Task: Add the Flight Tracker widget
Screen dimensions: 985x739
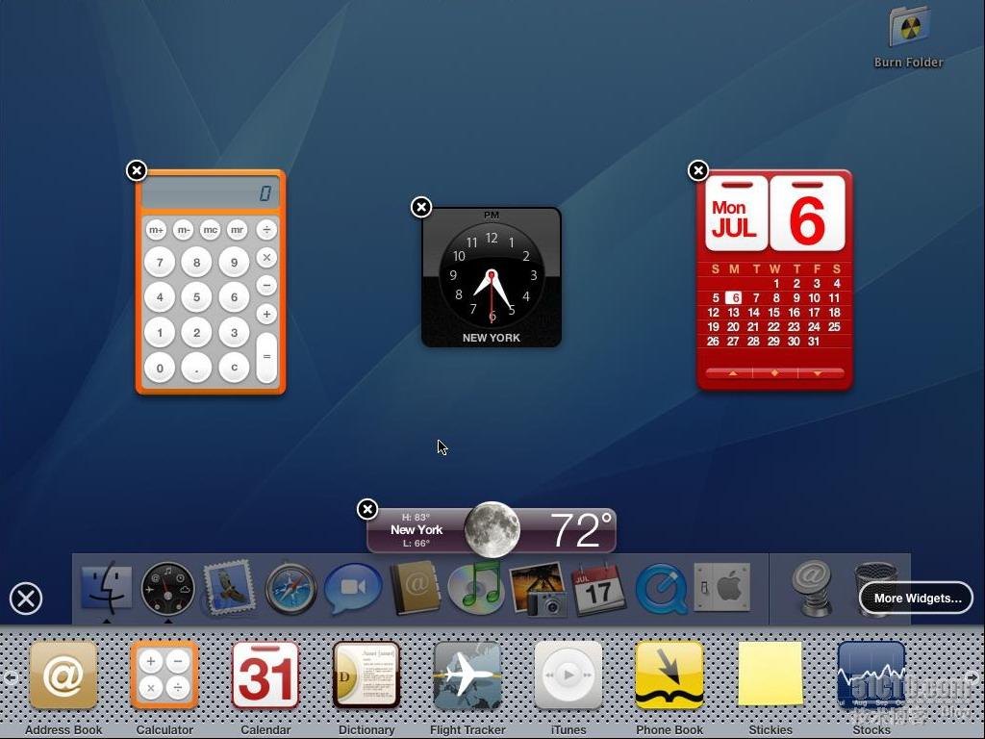Action: 467,675
